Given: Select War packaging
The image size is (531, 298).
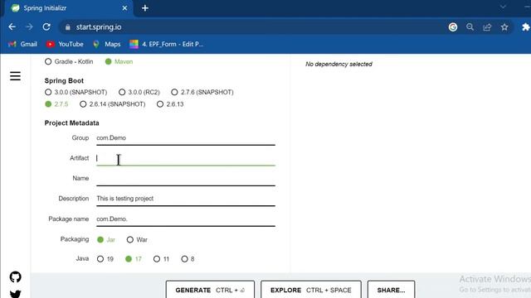Looking at the screenshot, I should [x=137, y=239].
